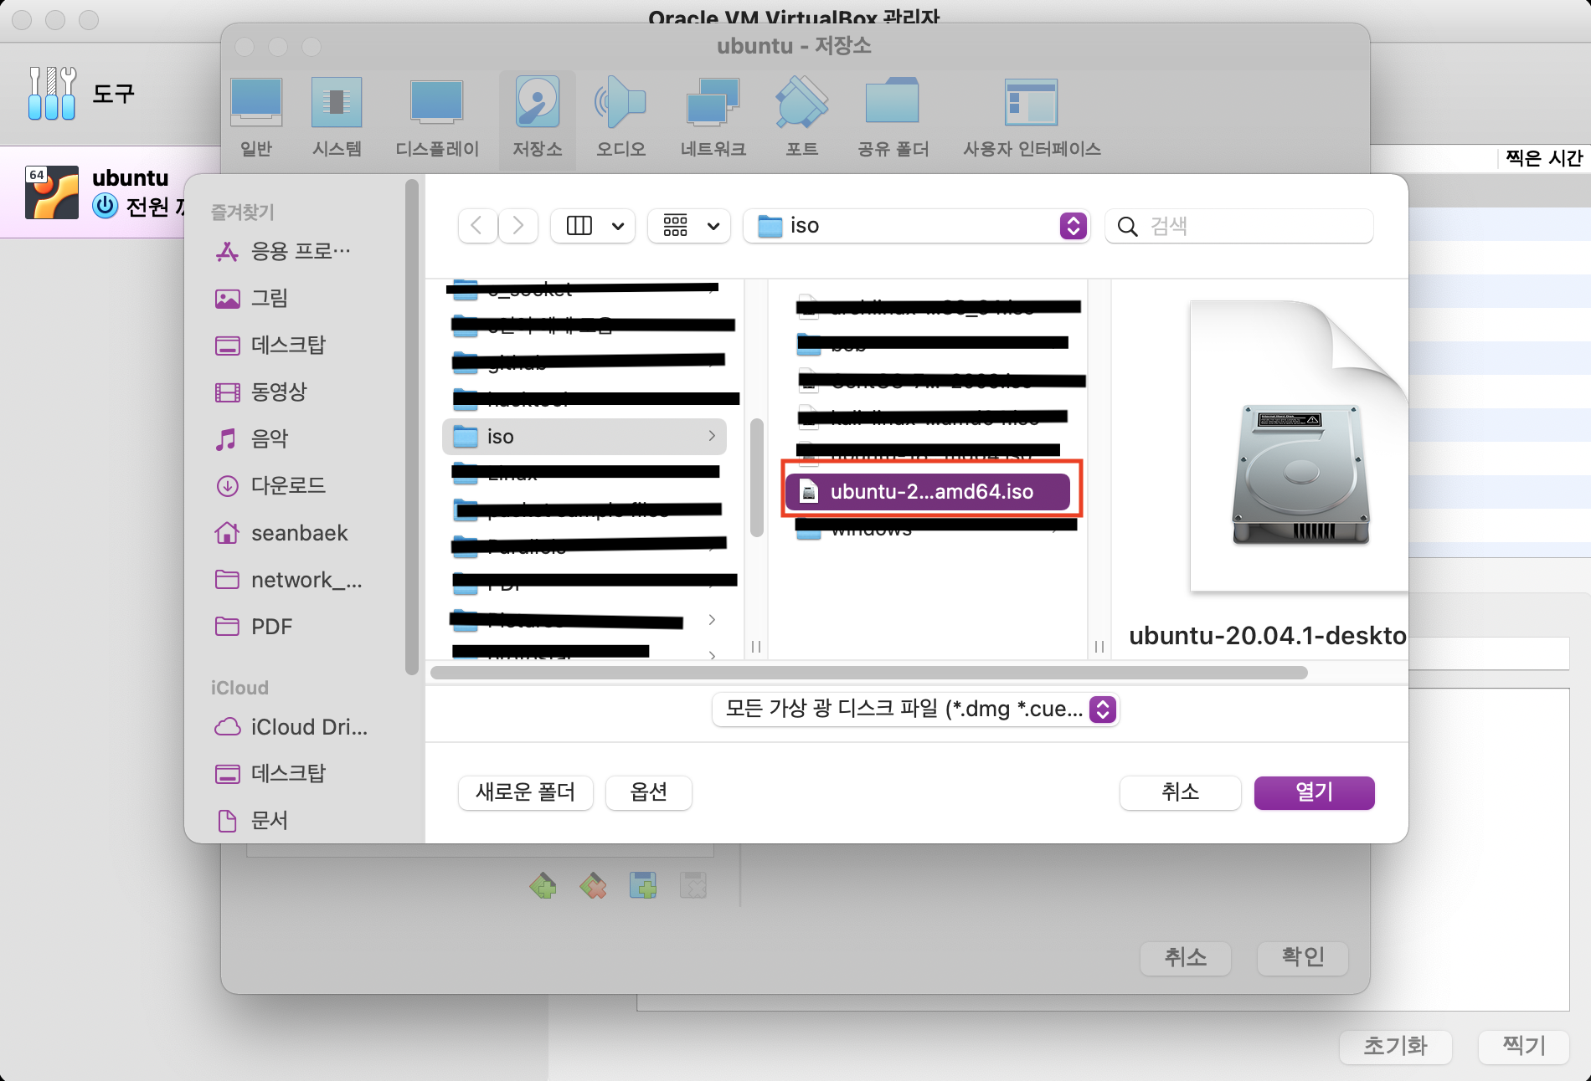Image resolution: width=1591 pixels, height=1081 pixels.
Task: Click 확인 in the ubuntu settings window
Action: [x=1303, y=957]
